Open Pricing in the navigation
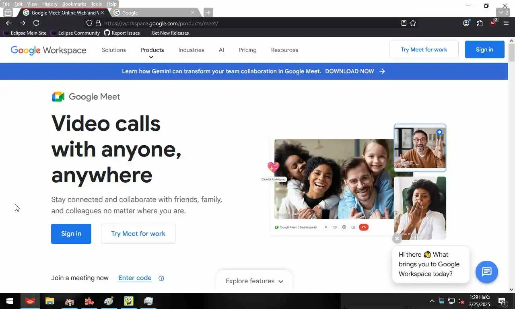 click(x=247, y=50)
